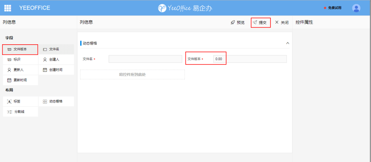The image size is (371, 162).
Task: Click the text-box icon of 文件名
Action: tap(45, 49)
